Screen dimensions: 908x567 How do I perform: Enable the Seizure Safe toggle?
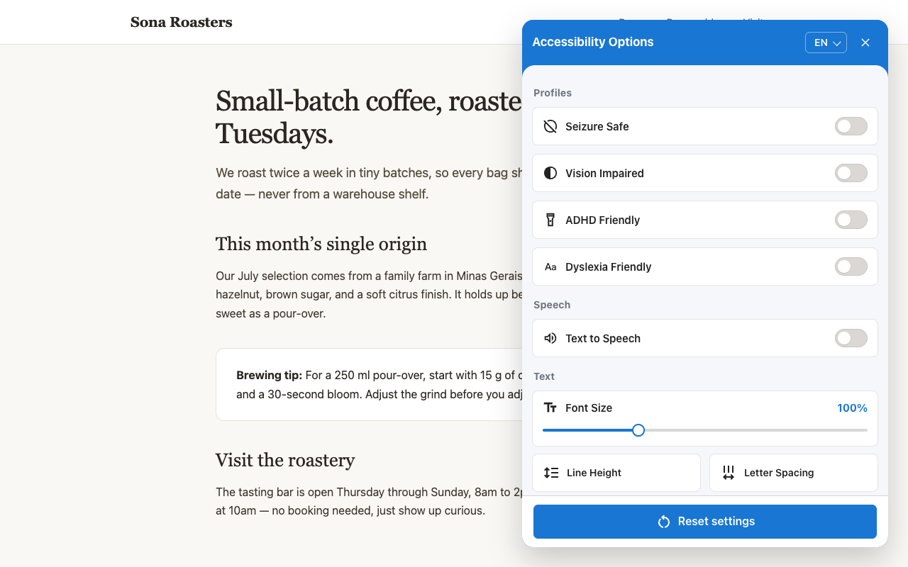pyautogui.click(x=851, y=126)
